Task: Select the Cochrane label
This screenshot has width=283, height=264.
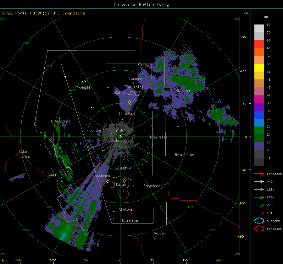Action: 103,175
